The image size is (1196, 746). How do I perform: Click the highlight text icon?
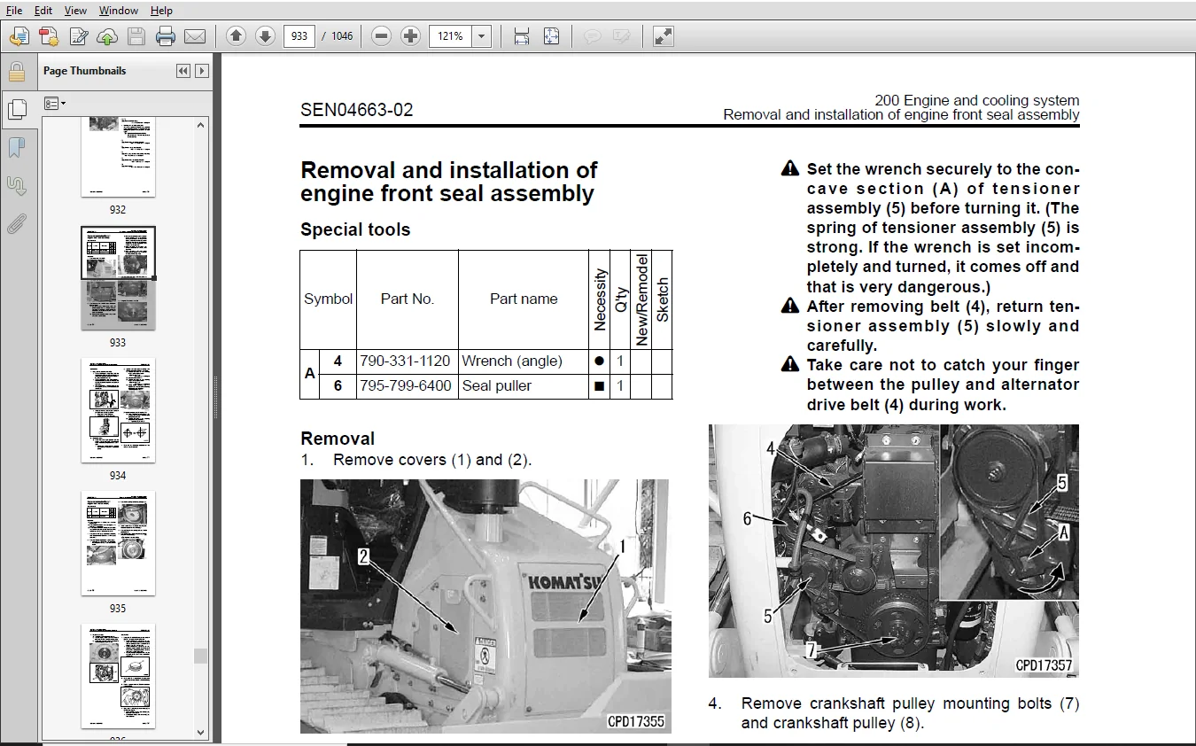[621, 36]
